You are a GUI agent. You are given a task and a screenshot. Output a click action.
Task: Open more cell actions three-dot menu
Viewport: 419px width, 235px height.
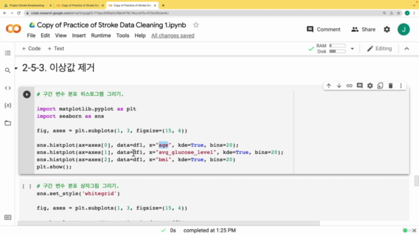tap(401, 86)
